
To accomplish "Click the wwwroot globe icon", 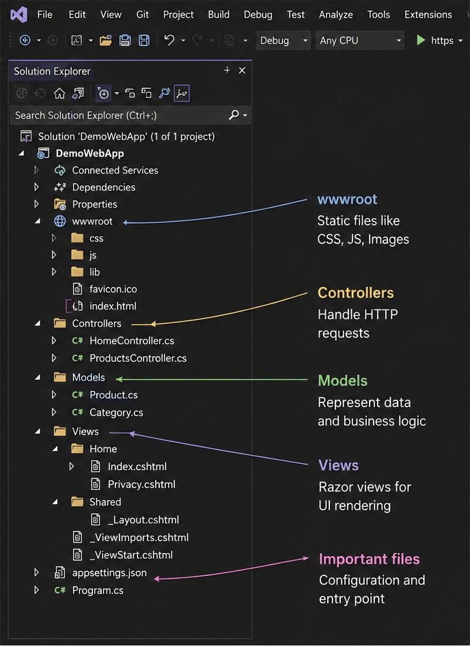I will click(x=60, y=221).
